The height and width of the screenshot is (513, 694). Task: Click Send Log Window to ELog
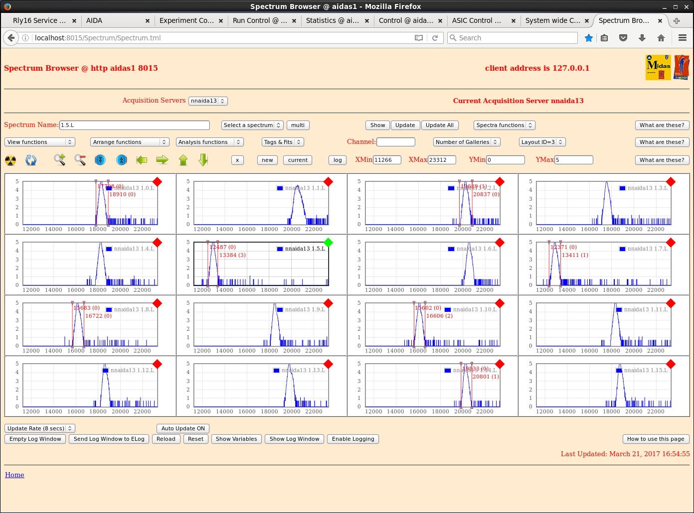click(109, 439)
